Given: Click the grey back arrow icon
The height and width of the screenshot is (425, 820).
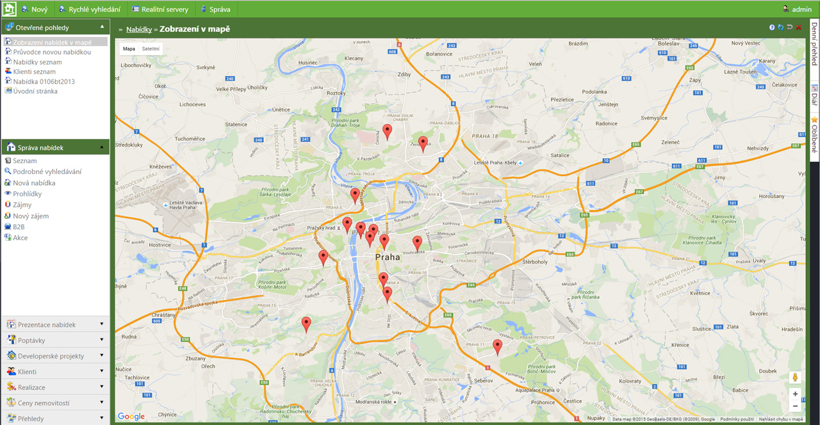Looking at the screenshot, I should (790, 28).
